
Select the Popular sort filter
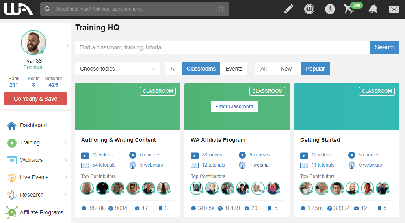[x=315, y=69]
